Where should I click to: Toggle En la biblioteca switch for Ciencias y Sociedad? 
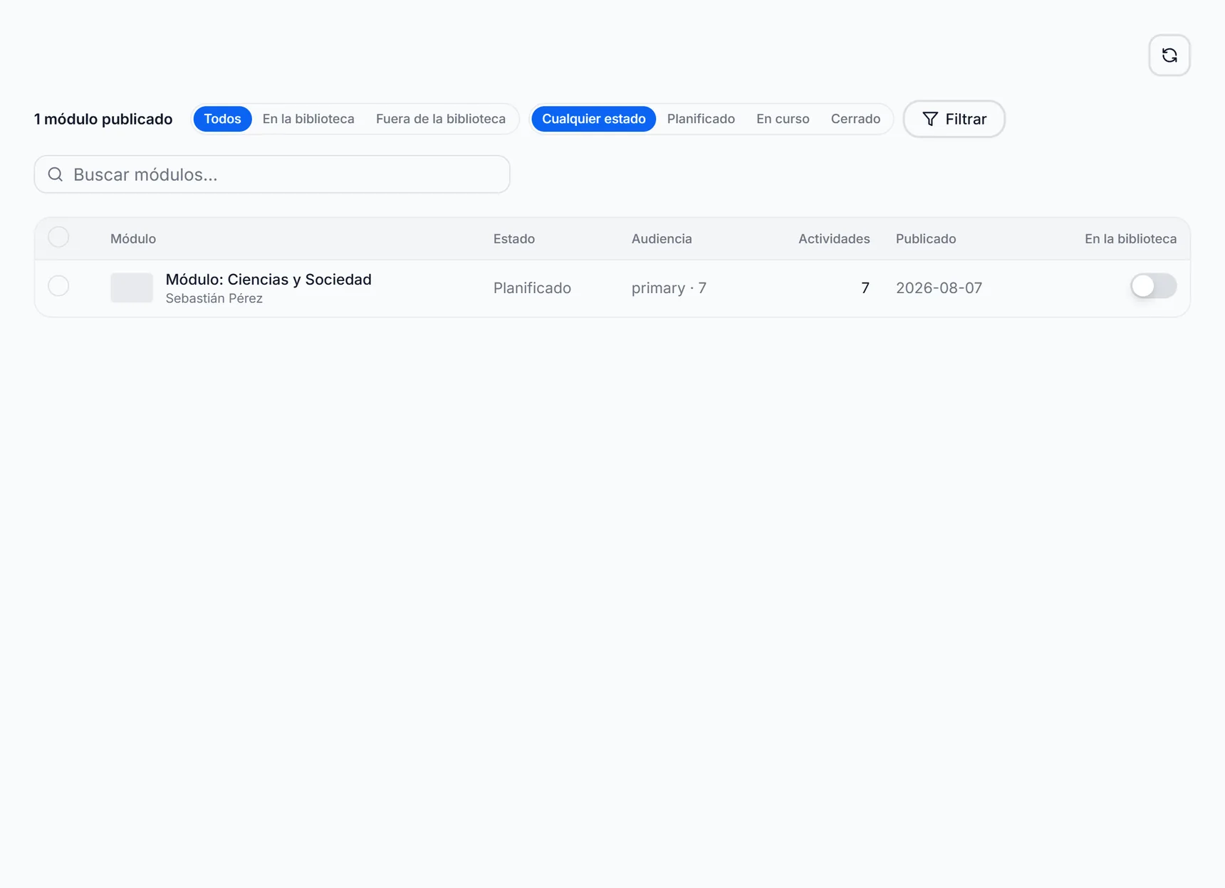[1153, 286]
